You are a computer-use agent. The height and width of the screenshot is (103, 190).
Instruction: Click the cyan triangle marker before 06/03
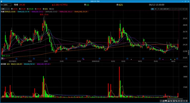(171, 59)
